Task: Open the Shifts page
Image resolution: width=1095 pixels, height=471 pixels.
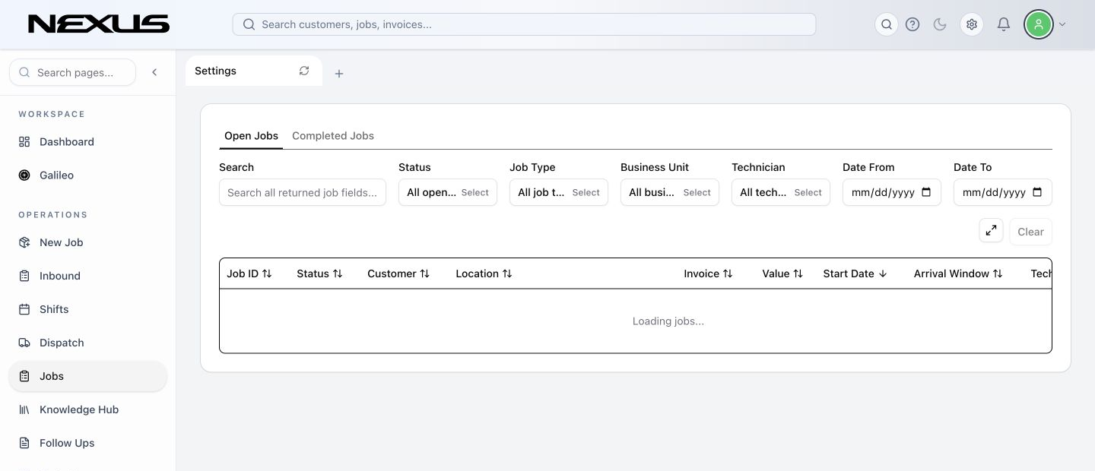Action: [87, 309]
